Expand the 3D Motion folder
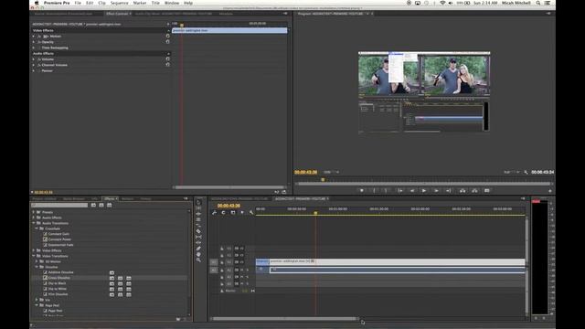Image resolution: width=585 pixels, height=329 pixels. tap(37, 261)
